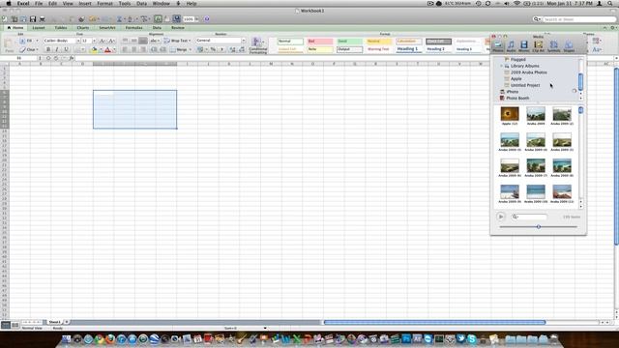Click the Media browser search field
Image resolution: width=619 pixels, height=348 pixels.
[x=529, y=217]
